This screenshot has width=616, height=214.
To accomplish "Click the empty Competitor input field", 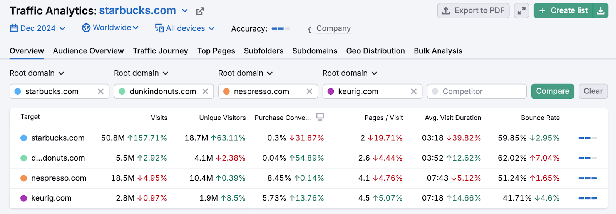I will (x=476, y=91).
